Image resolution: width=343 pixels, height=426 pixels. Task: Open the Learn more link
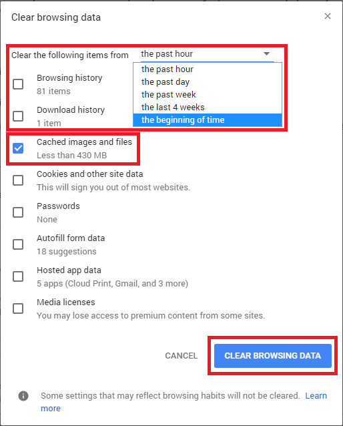click(316, 396)
